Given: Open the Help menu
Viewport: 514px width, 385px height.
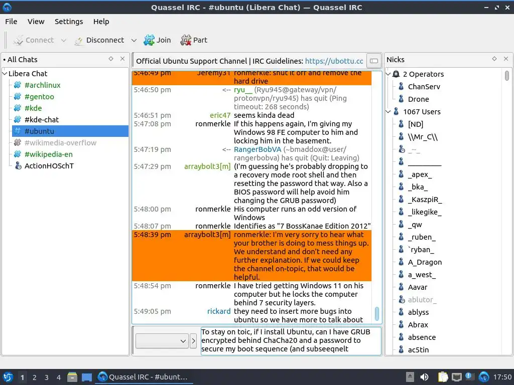Looking at the screenshot, I should point(101,22).
